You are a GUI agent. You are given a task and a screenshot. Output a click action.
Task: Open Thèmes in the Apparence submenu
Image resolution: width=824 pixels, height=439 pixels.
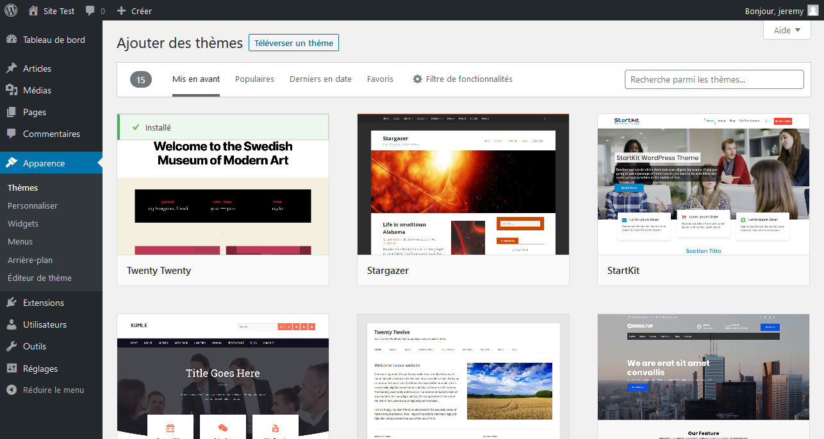tap(23, 188)
